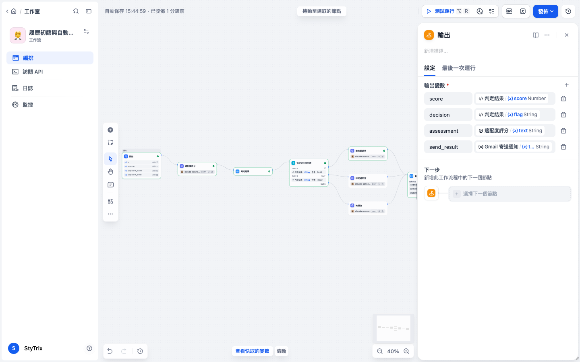Delete the decision output variable

tap(563, 115)
